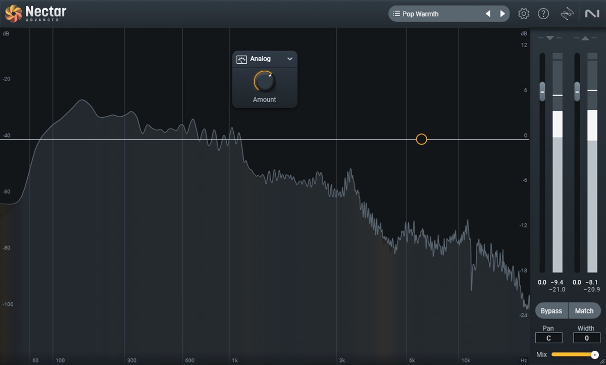
Task: Click the resize grip in bottom-right corner
Action: 602,361
